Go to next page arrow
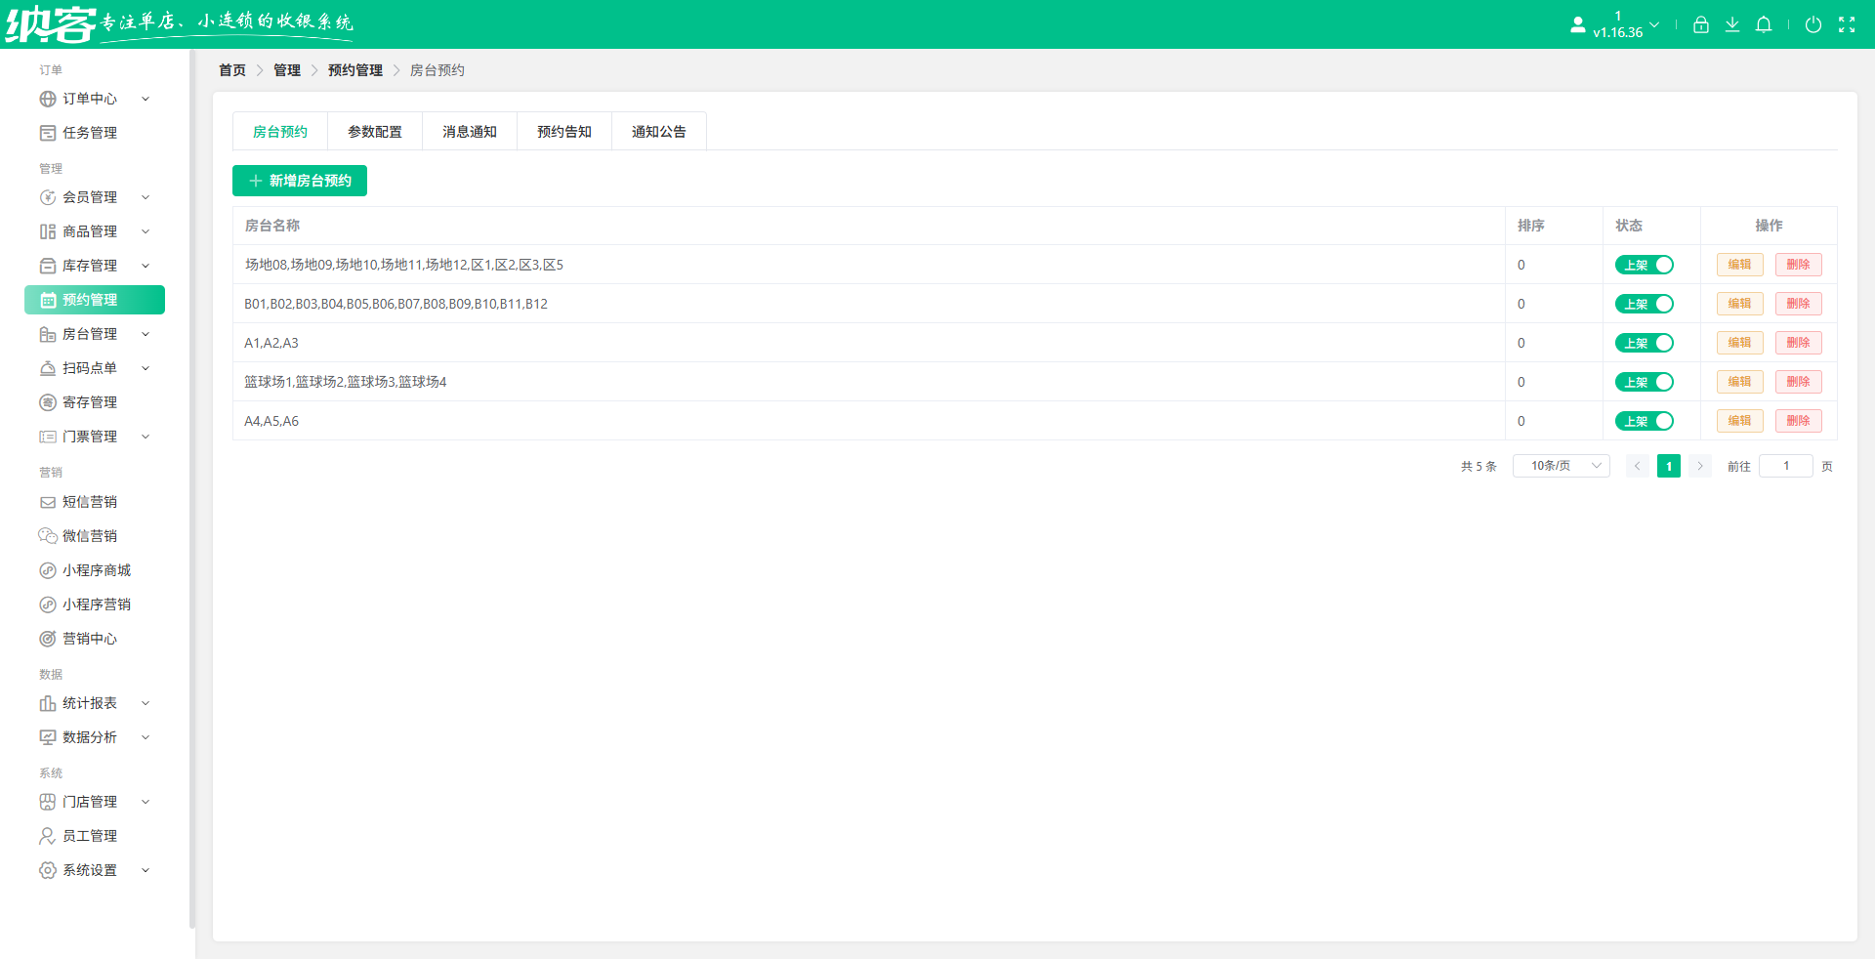Viewport: 1875px width, 959px height. pos(1700,466)
